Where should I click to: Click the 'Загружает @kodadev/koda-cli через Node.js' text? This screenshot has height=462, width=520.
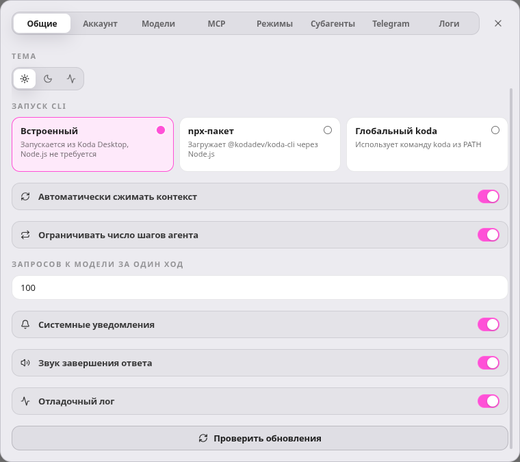coord(253,149)
